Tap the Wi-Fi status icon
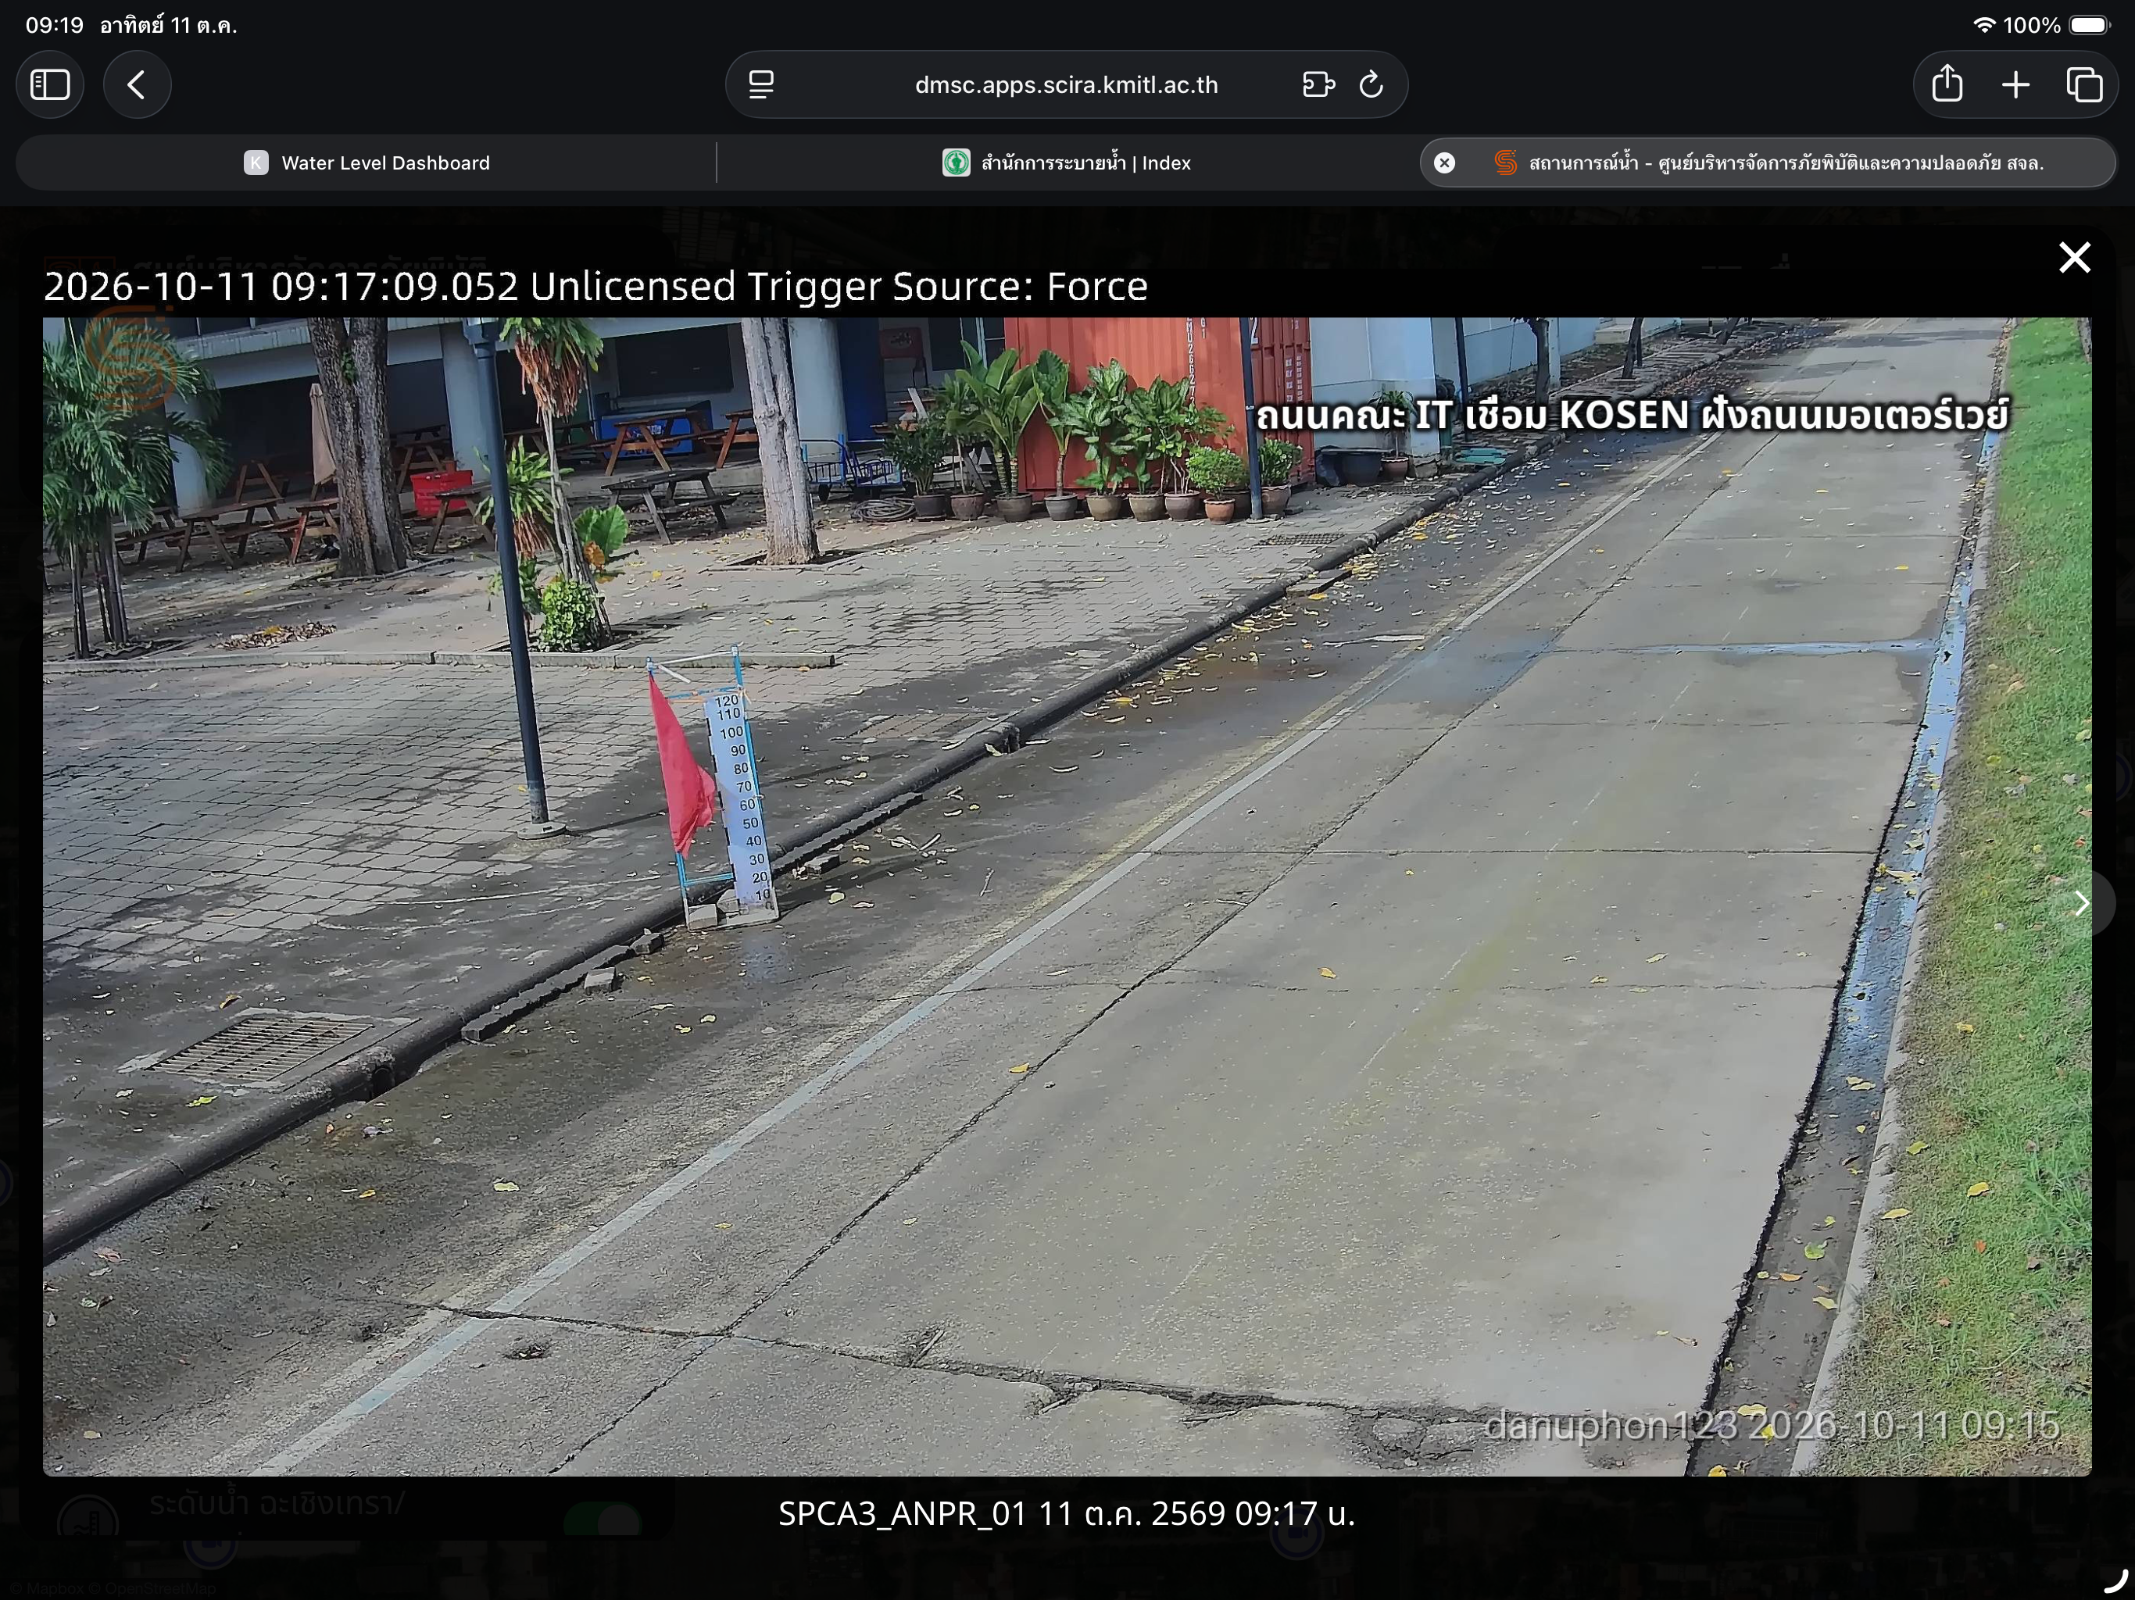Viewport: 2135px width, 1600px height. point(1984,25)
